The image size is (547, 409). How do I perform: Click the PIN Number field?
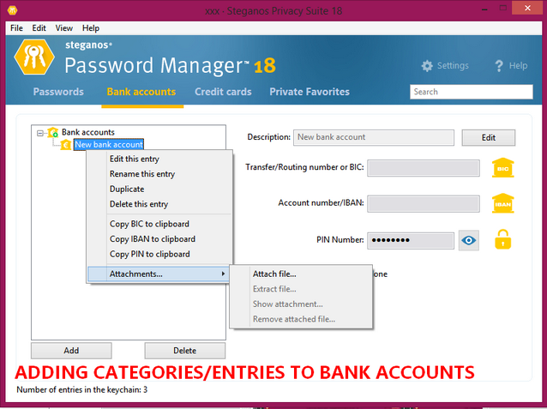point(411,240)
